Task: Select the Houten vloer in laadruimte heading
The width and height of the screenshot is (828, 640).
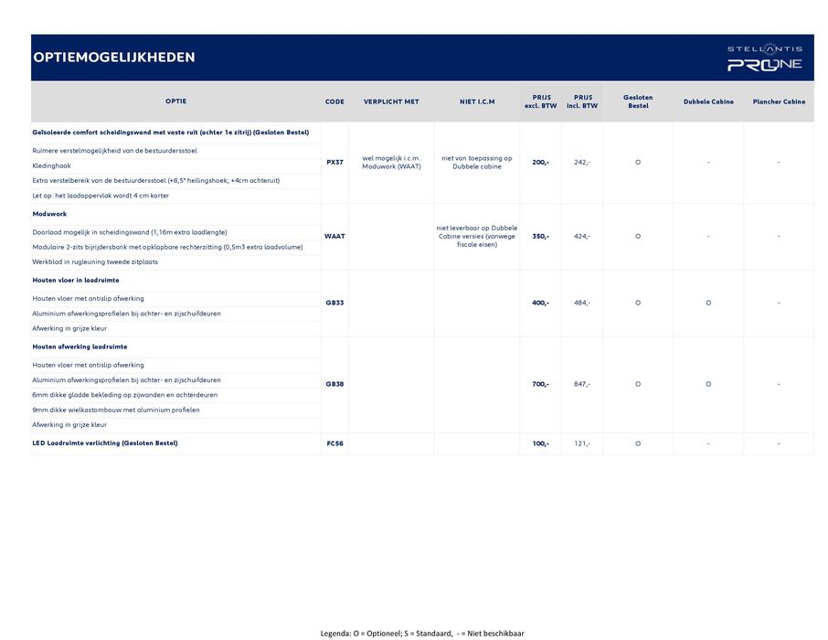Action: pyautogui.click(x=76, y=280)
